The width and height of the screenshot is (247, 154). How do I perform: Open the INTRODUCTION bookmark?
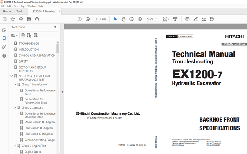29,49
